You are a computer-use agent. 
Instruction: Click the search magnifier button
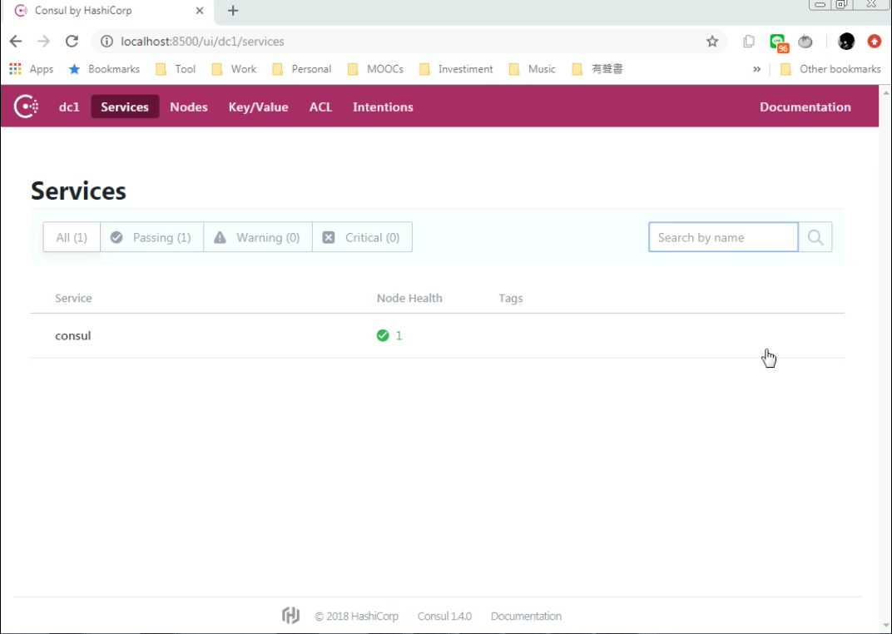pyautogui.click(x=815, y=237)
